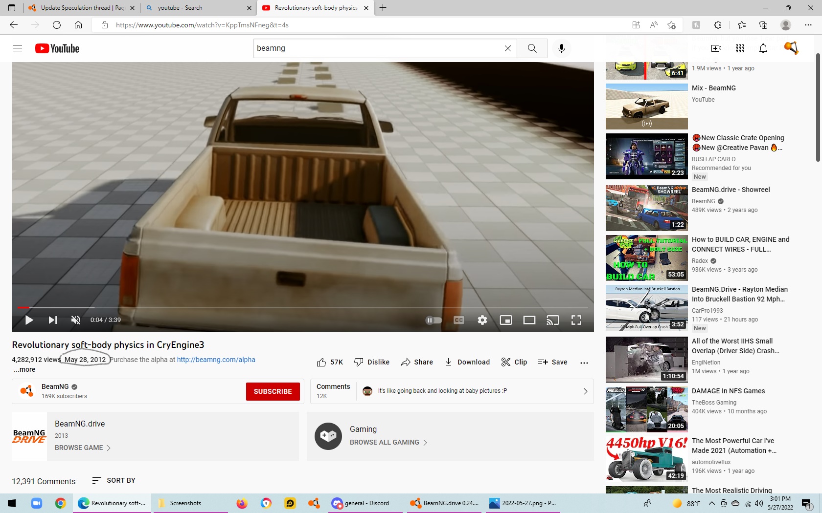Open Google Chrome from taskbar

pos(60,503)
